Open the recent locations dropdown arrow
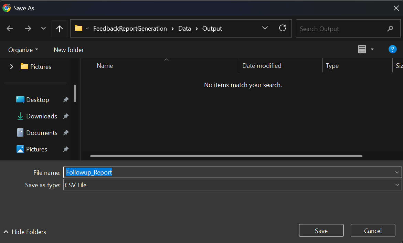 point(43,29)
